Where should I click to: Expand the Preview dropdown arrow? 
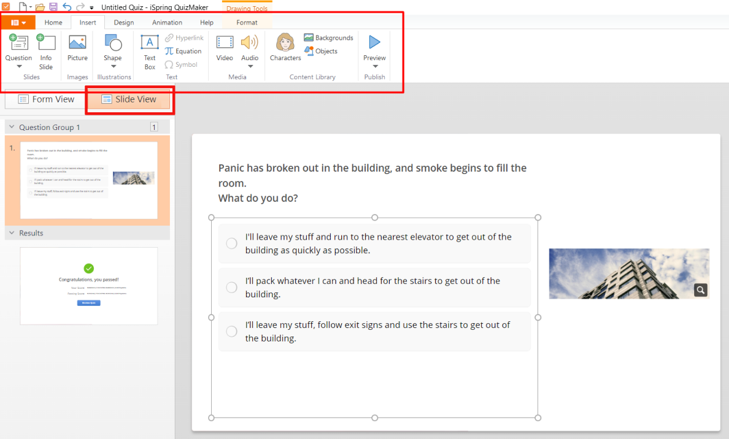click(375, 66)
